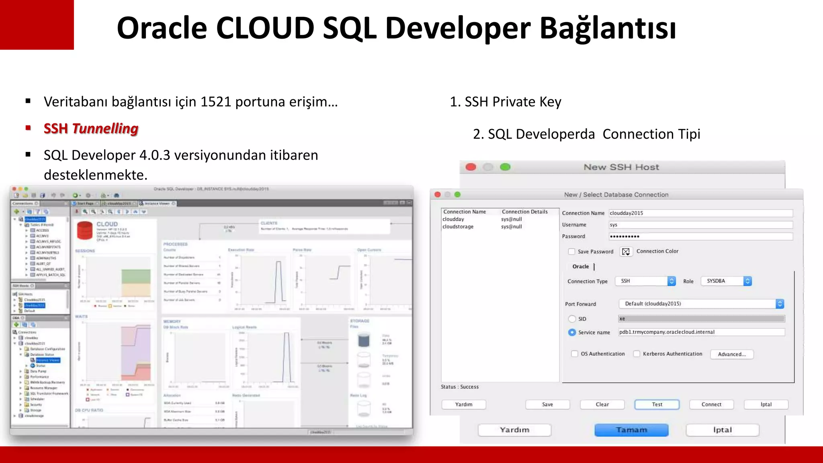The height and width of the screenshot is (463, 823).
Task: Click the forward arrow in Instance Viewer toolbar
Action: [x=127, y=211]
